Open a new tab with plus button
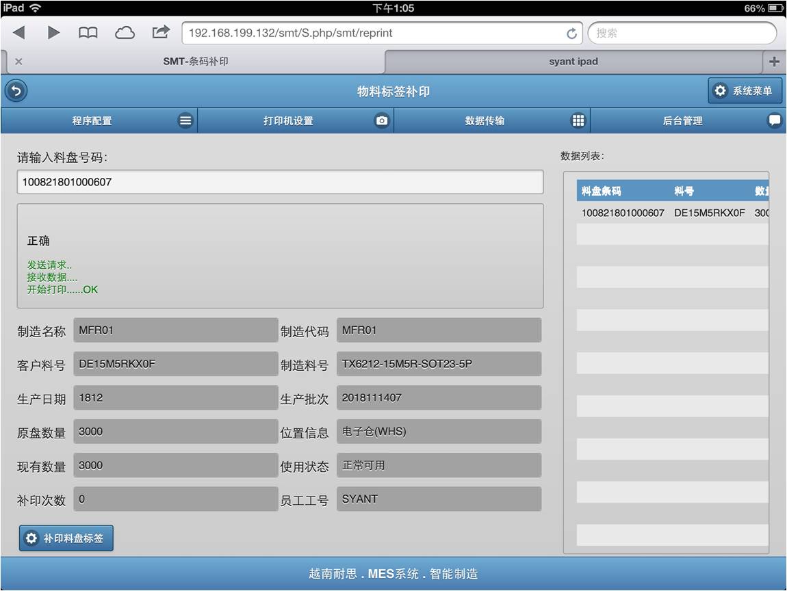Image resolution: width=787 pixels, height=591 pixels. 774,62
